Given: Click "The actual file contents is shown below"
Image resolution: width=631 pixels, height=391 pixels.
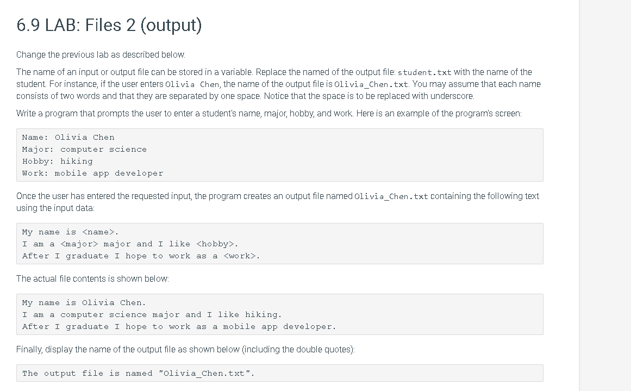Looking at the screenshot, I should pyautogui.click(x=92, y=279).
